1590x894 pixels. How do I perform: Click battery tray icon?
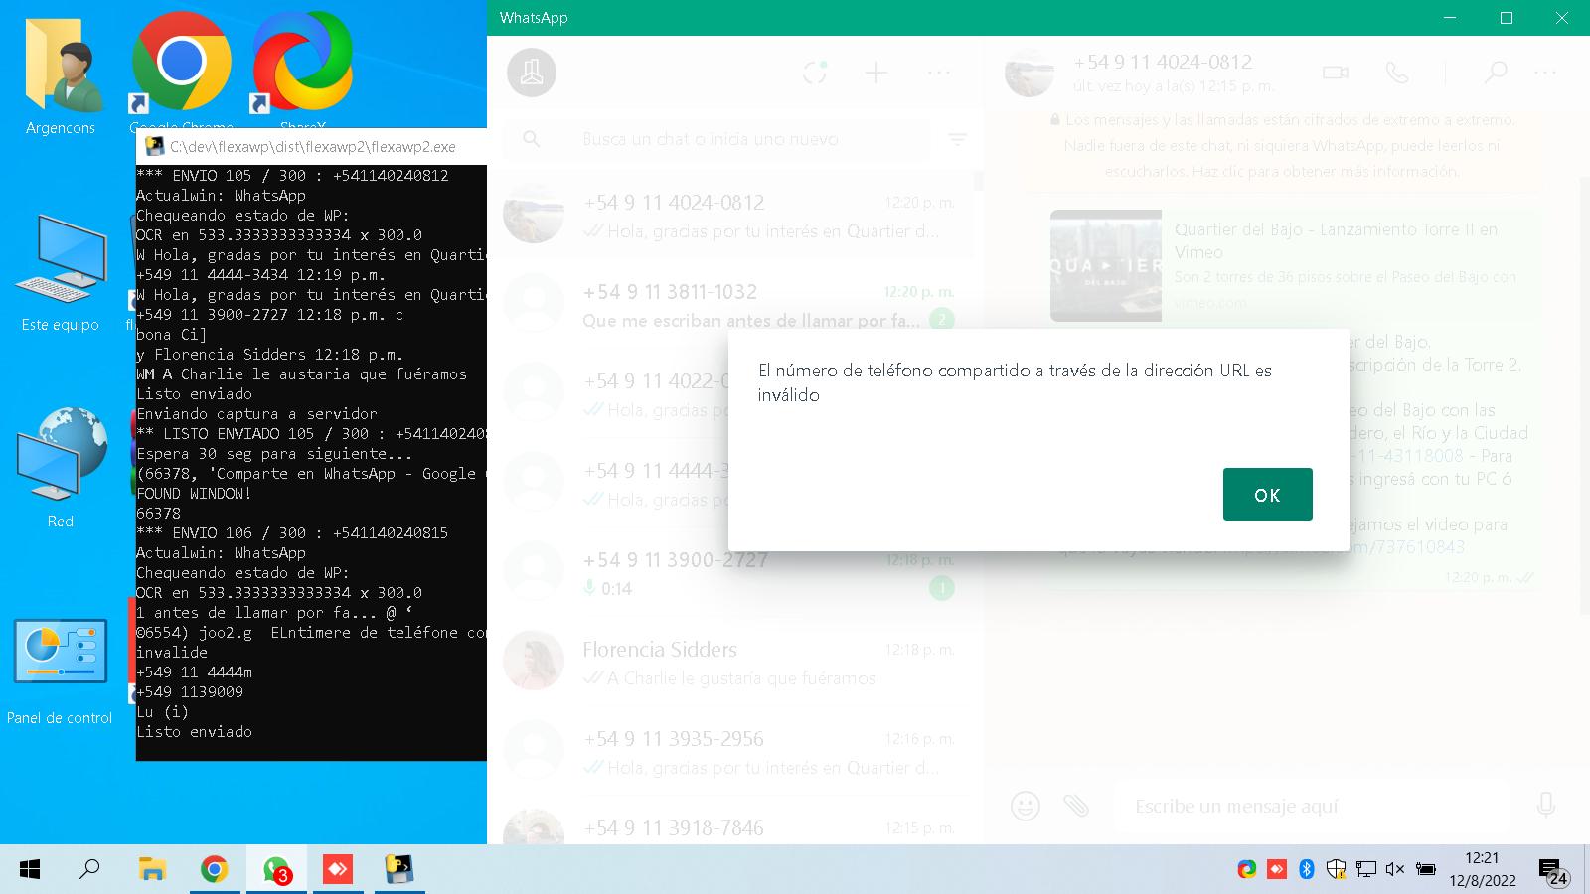(1425, 869)
